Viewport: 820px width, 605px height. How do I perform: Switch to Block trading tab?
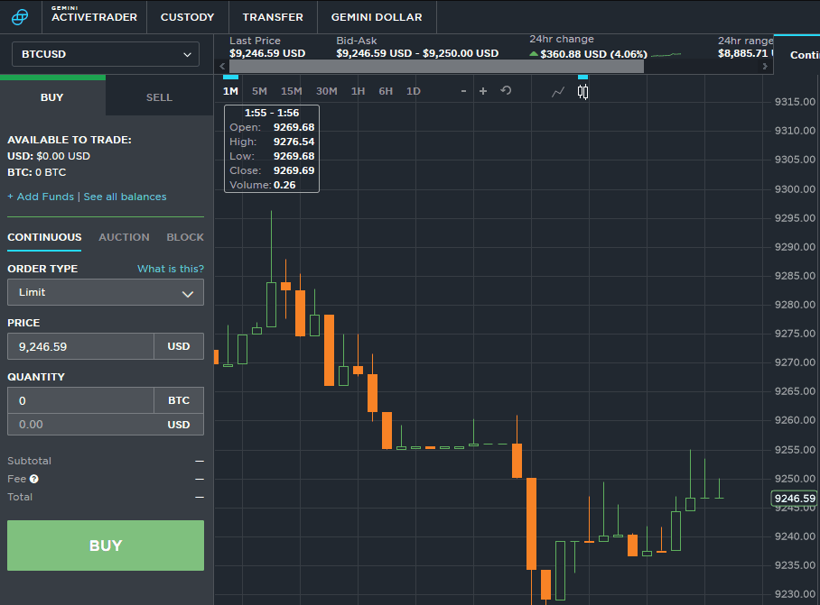(x=185, y=237)
